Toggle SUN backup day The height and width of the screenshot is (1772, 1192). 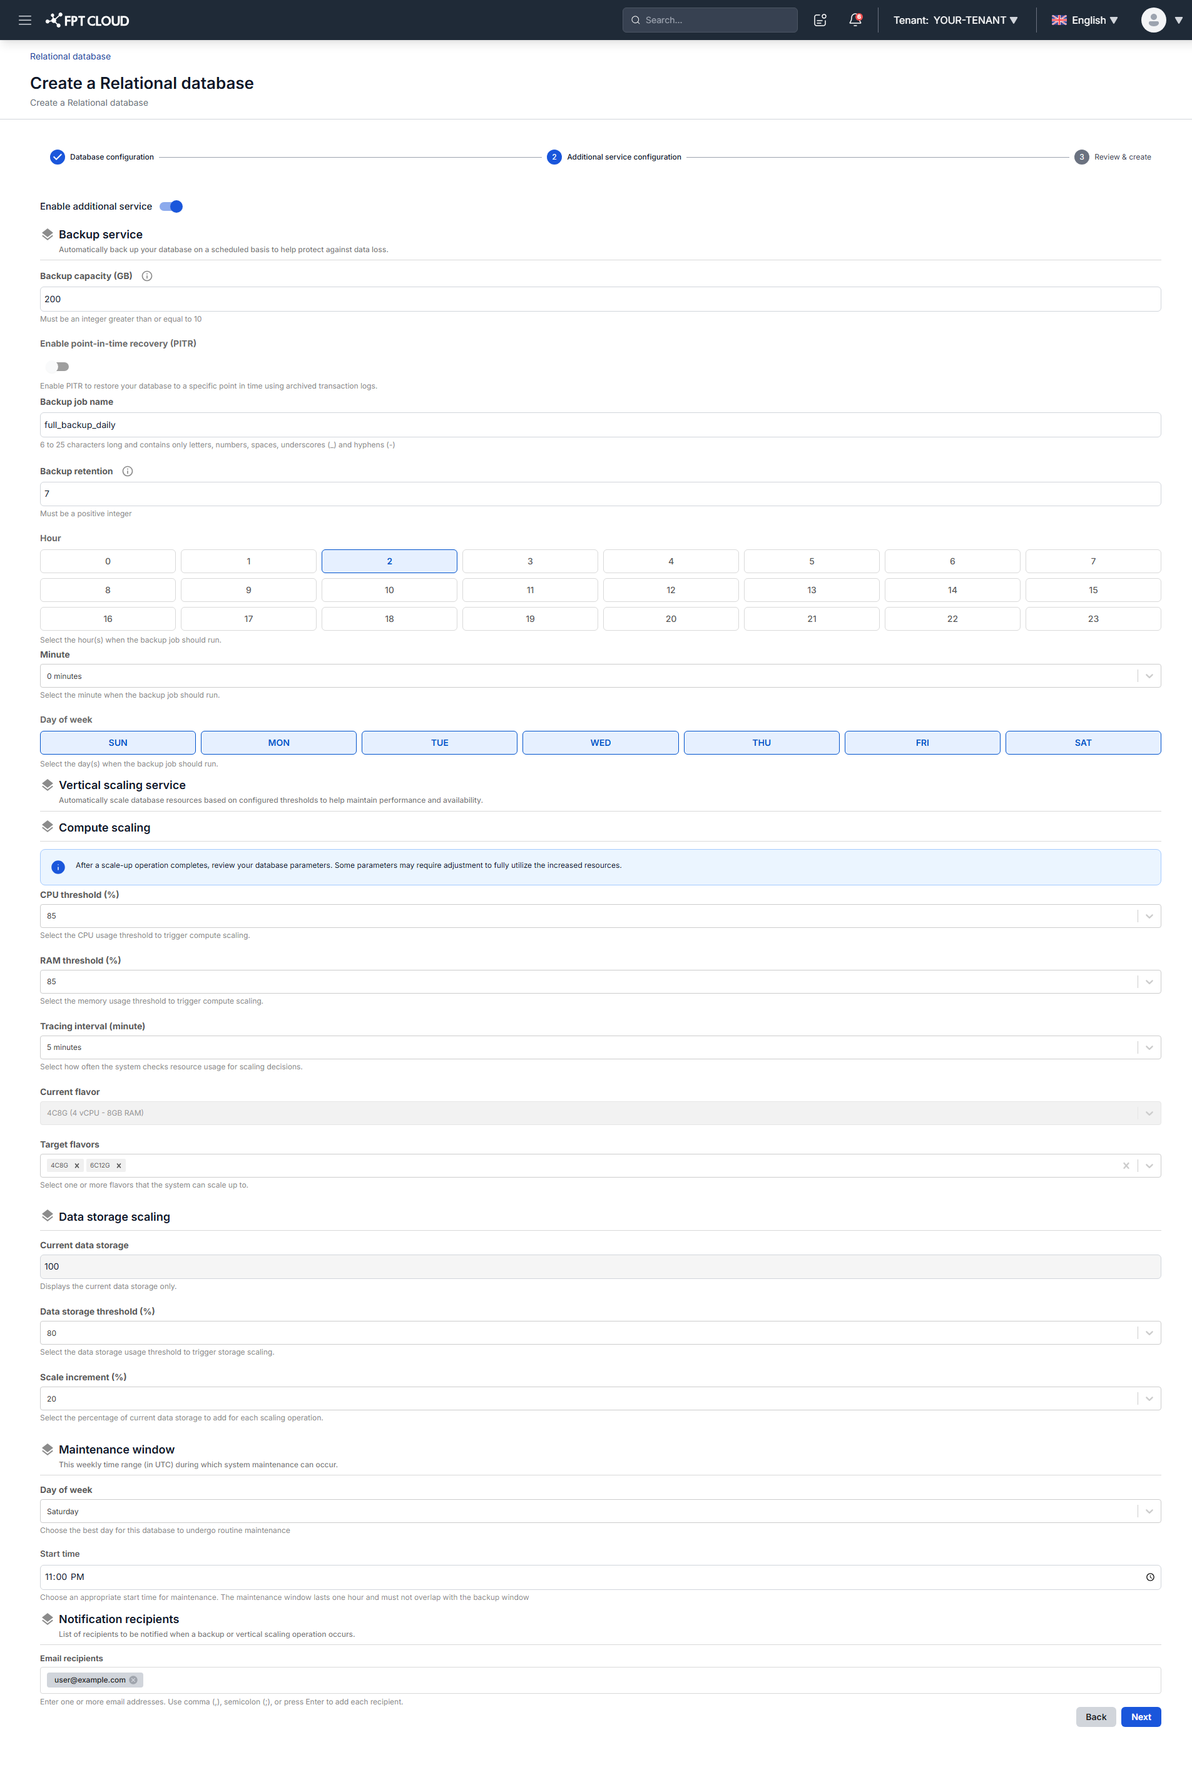tap(118, 743)
